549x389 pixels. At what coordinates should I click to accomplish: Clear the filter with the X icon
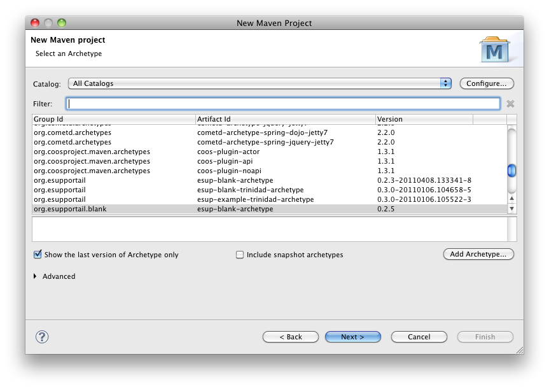[510, 104]
